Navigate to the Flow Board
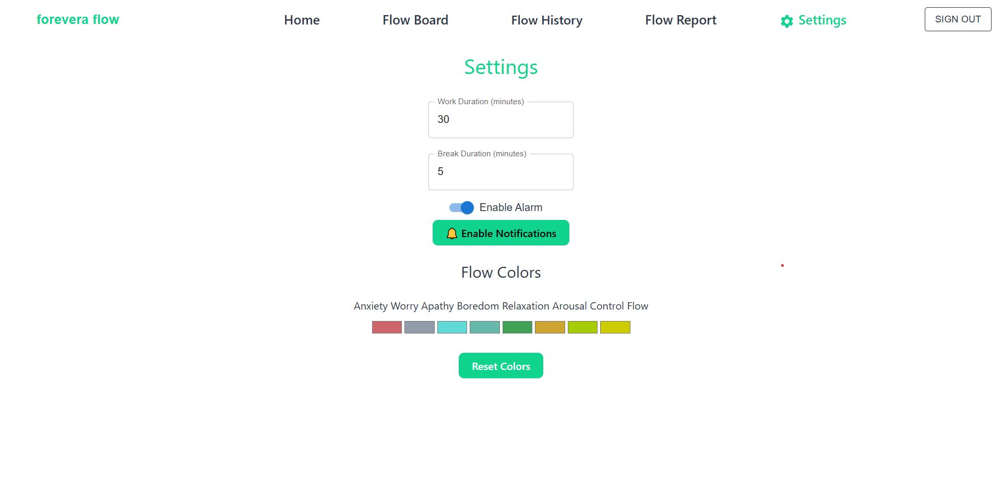The height and width of the screenshot is (482, 1002). click(415, 20)
